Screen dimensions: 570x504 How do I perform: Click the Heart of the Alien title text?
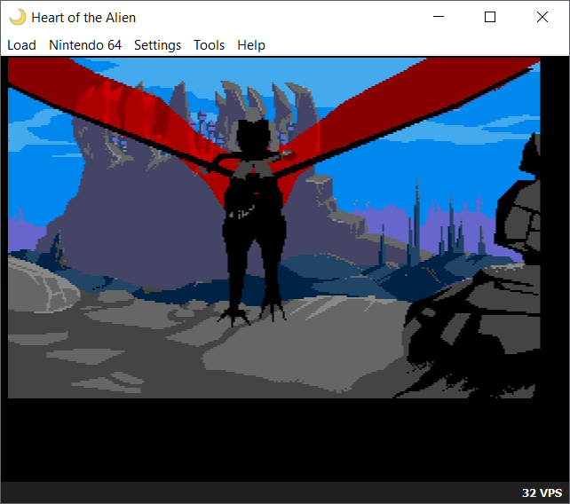pyautogui.click(x=83, y=18)
